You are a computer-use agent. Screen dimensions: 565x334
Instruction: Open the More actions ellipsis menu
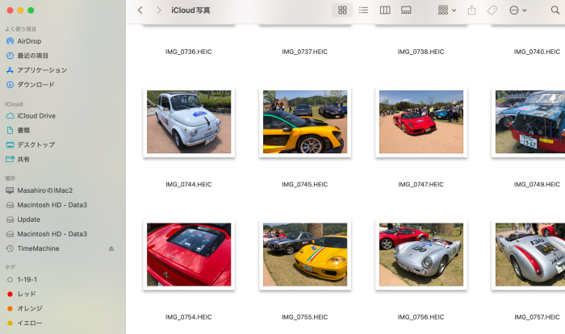(x=517, y=10)
